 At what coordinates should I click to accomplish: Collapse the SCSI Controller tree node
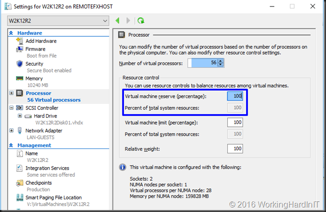click(12, 108)
